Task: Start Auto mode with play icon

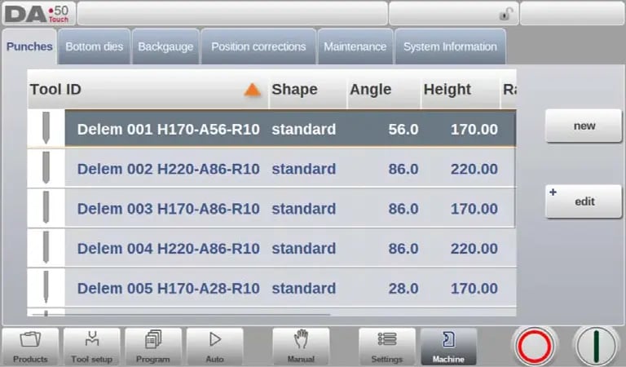Action: click(x=214, y=347)
